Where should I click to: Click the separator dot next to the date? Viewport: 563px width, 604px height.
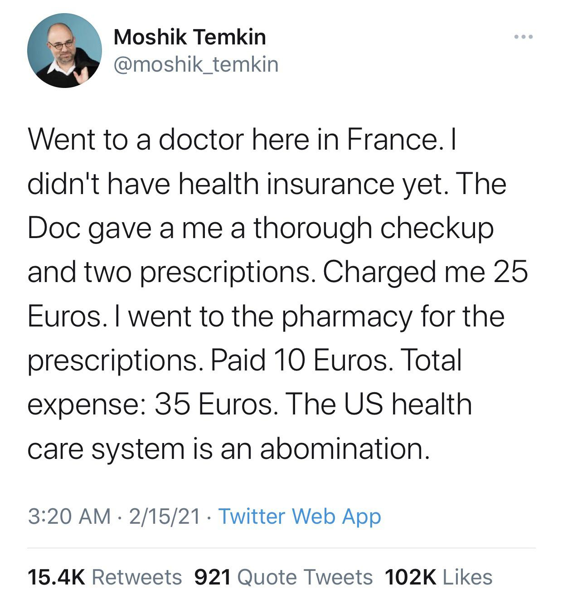pyautogui.click(x=208, y=517)
